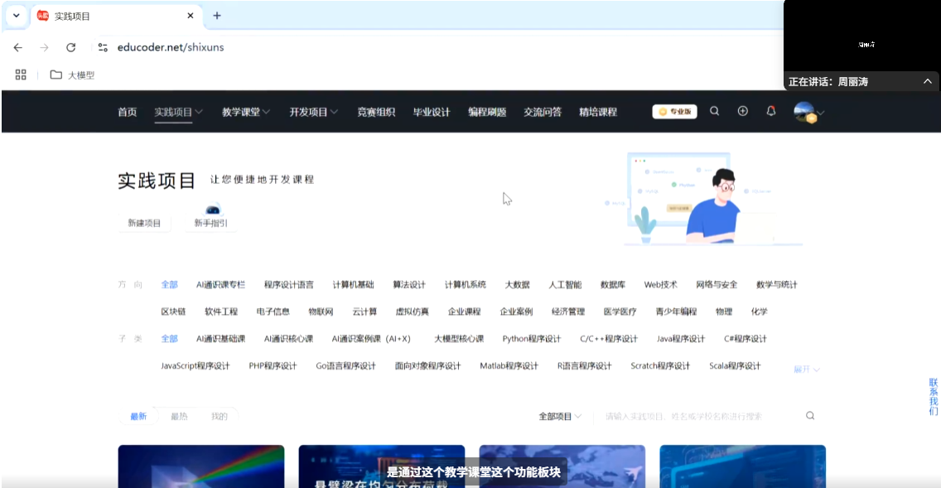941x488 pixels.
Task: Click the project search input field
Action: [696, 416]
